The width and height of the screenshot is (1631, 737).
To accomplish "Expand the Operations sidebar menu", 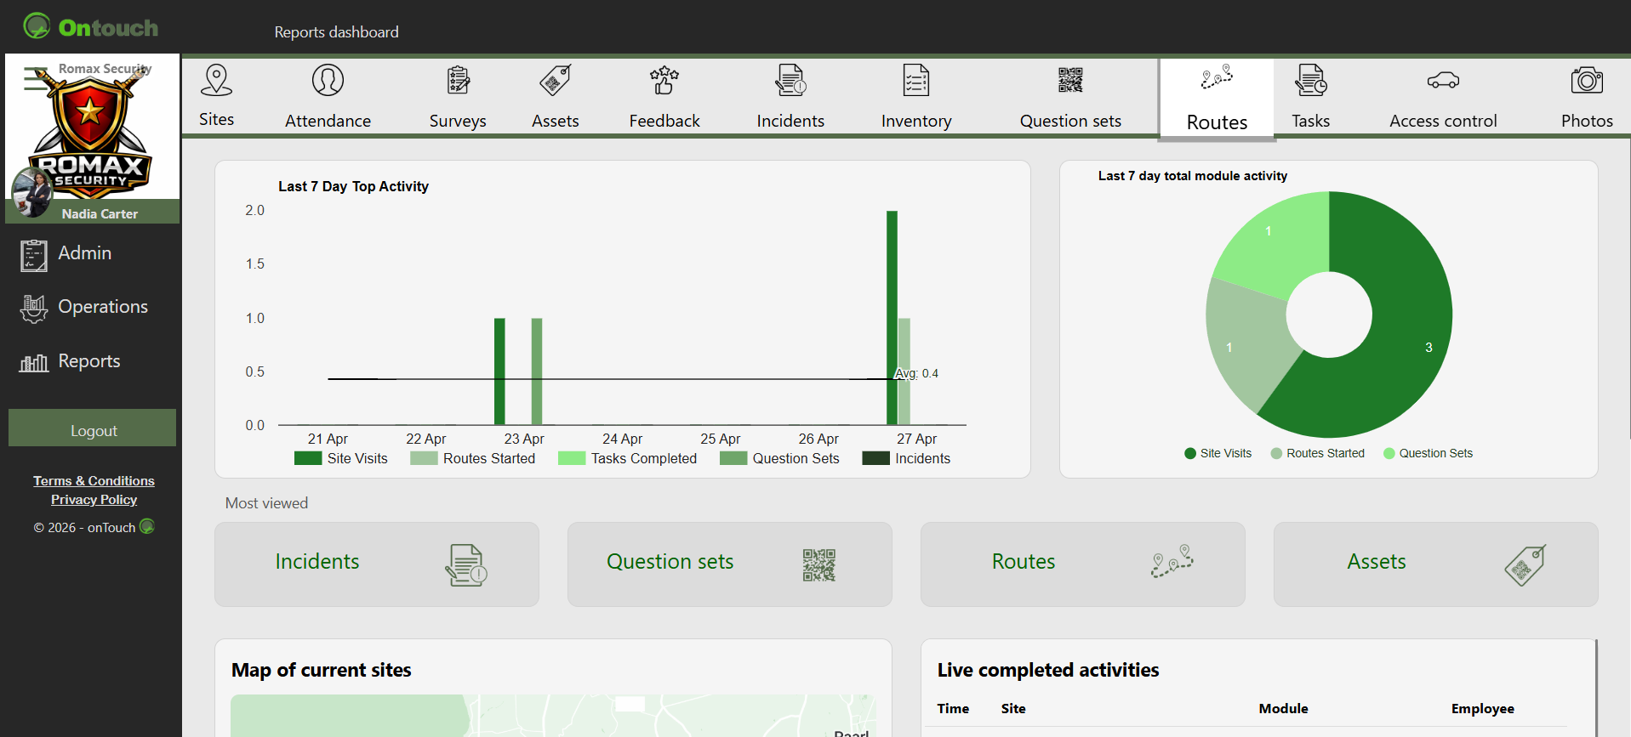I will [103, 307].
